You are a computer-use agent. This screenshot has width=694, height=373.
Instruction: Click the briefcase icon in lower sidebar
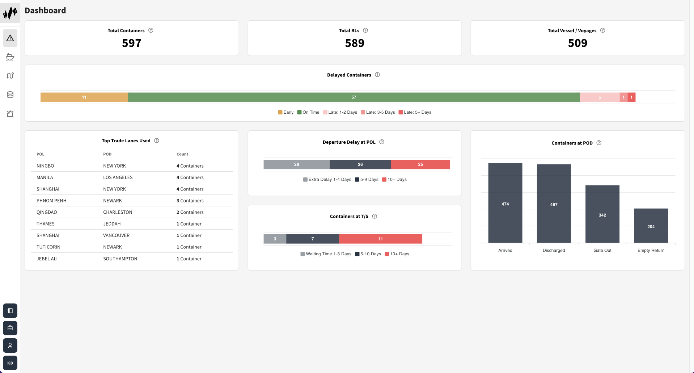click(10, 328)
